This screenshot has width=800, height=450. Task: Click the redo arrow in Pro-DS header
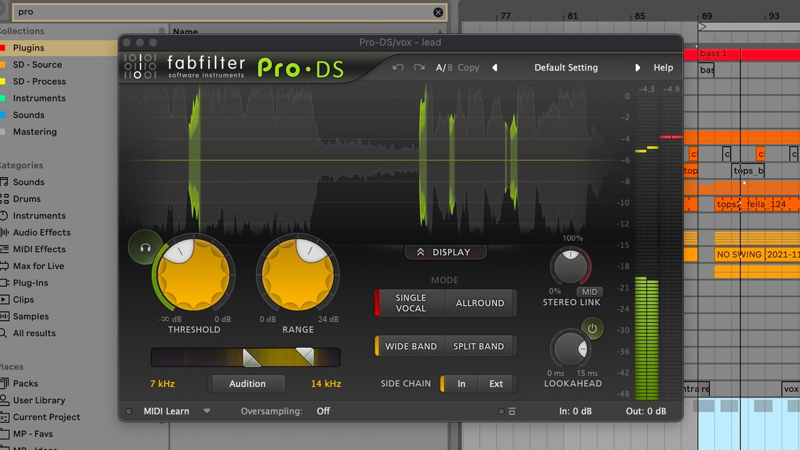[419, 67]
